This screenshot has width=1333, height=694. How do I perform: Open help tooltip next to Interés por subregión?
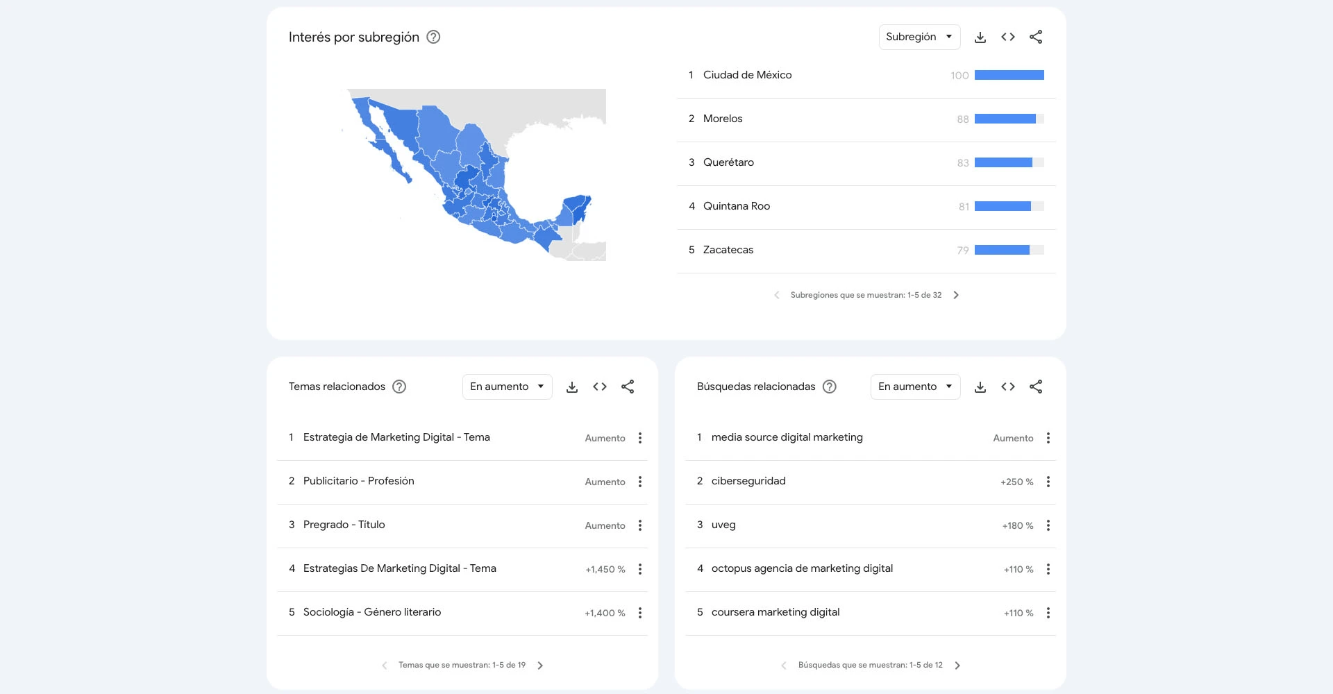(x=433, y=37)
